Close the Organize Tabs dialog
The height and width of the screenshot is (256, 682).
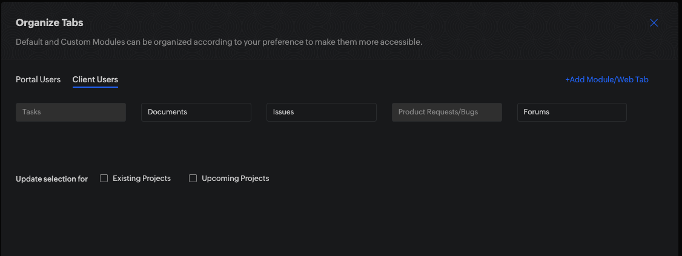point(654,23)
